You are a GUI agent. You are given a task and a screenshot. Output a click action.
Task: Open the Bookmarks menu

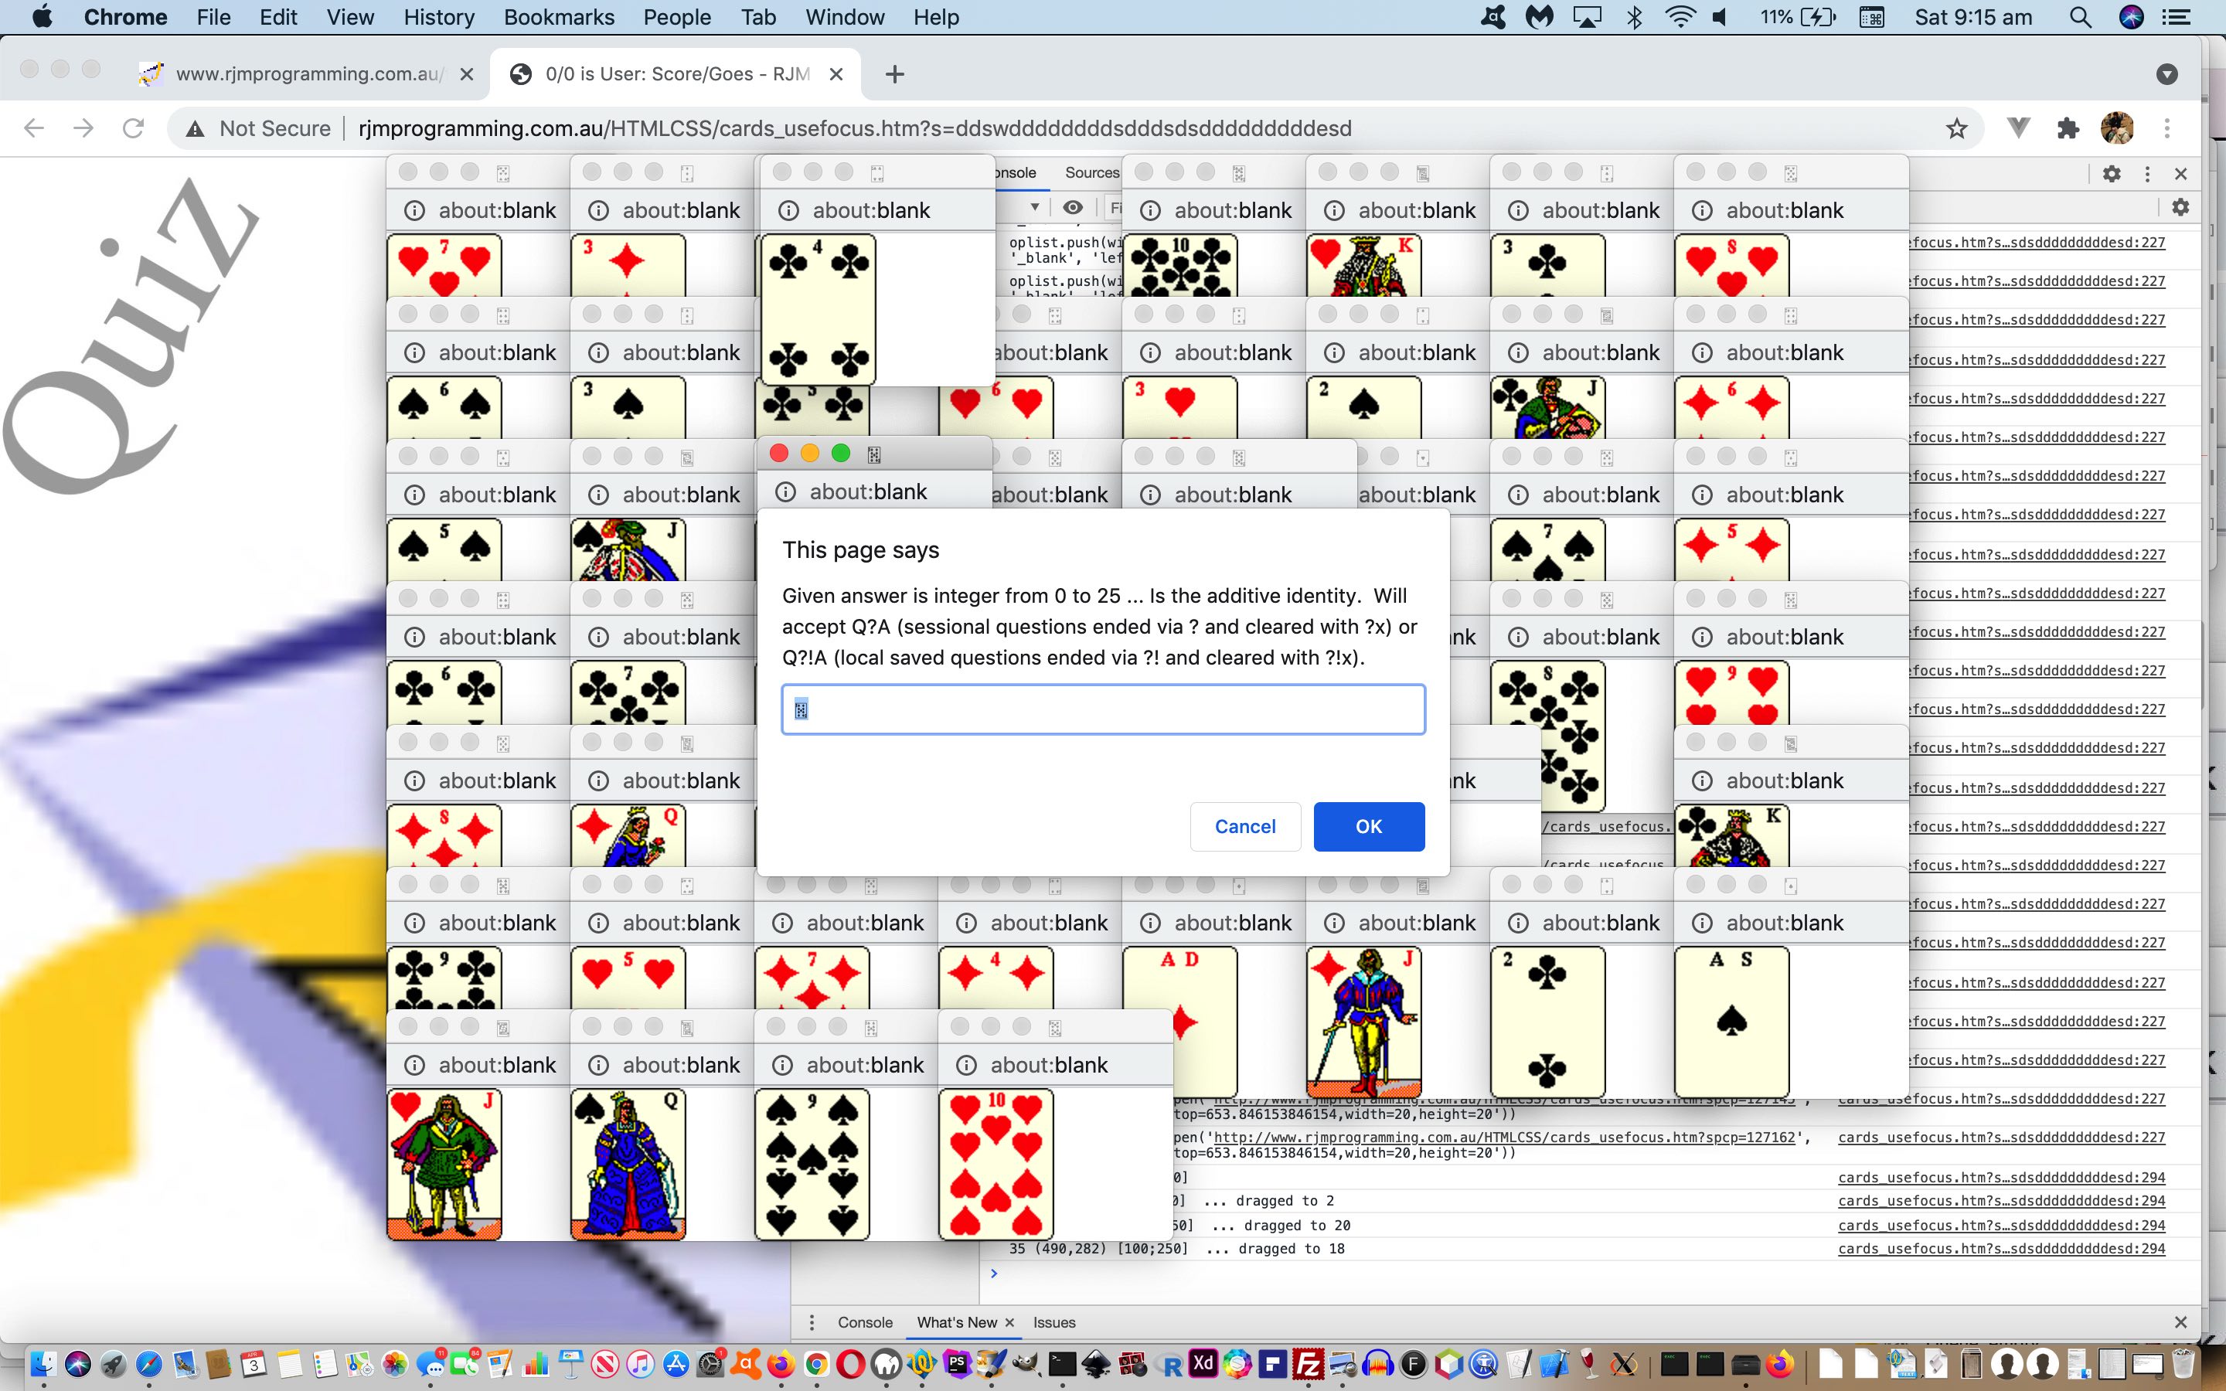560,16
